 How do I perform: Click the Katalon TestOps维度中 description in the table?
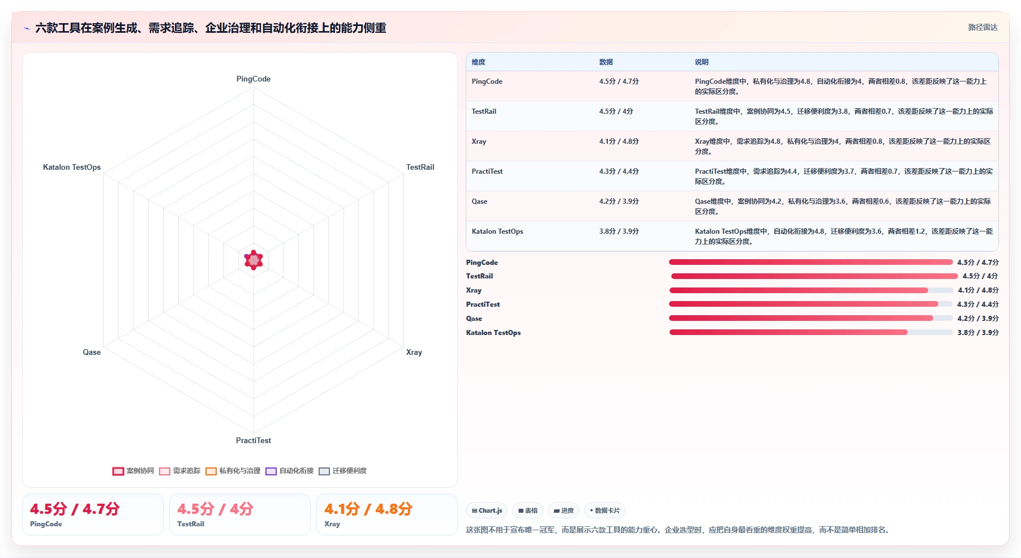coord(844,237)
